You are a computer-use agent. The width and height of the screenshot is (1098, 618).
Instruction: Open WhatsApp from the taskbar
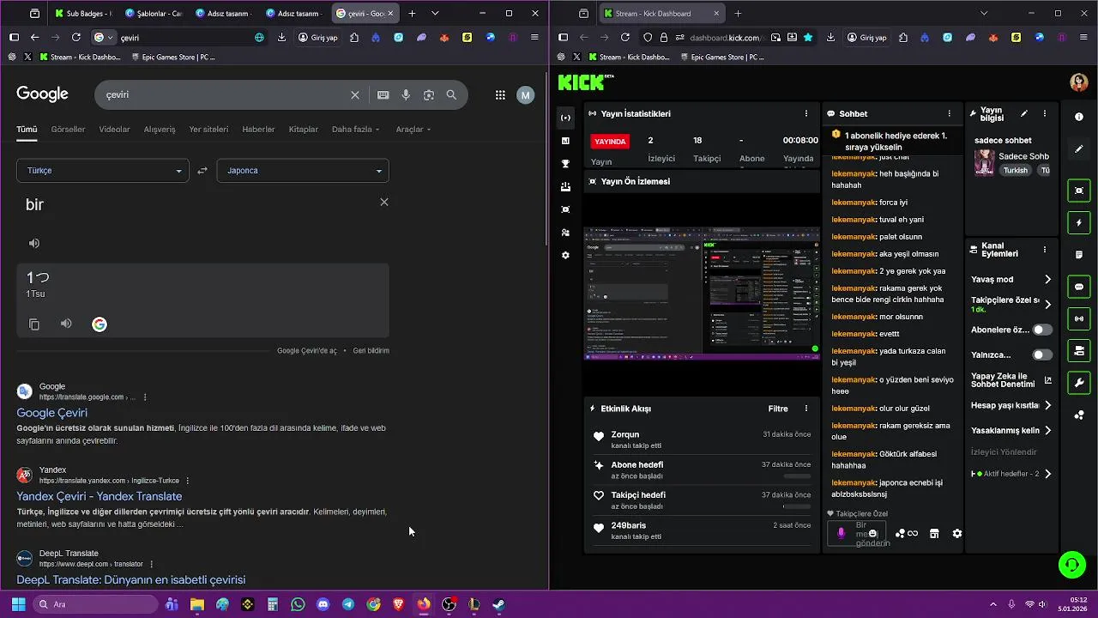click(x=298, y=604)
